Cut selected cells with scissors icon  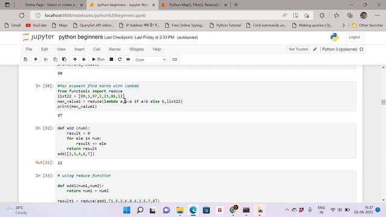point(46,60)
